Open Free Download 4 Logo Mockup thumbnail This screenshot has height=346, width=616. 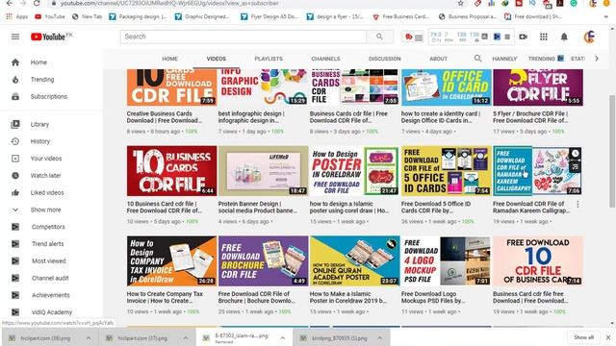click(x=447, y=260)
